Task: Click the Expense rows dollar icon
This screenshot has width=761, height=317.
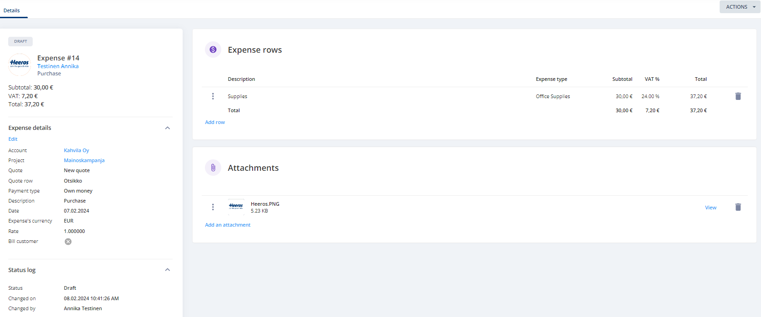Action: point(213,50)
